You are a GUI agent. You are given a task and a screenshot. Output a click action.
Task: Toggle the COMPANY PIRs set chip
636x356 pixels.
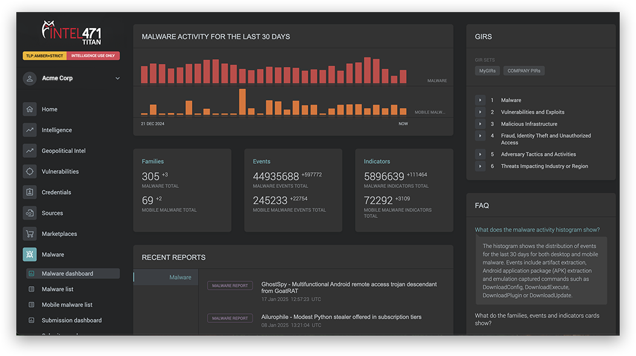pyautogui.click(x=524, y=71)
